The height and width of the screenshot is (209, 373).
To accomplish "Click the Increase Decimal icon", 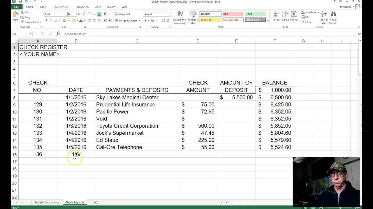I will [163, 21].
